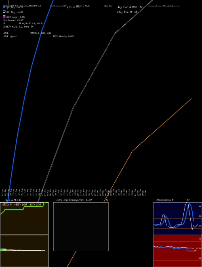Click the 'Intra Day Trading Price & MR' title

(74, 200)
